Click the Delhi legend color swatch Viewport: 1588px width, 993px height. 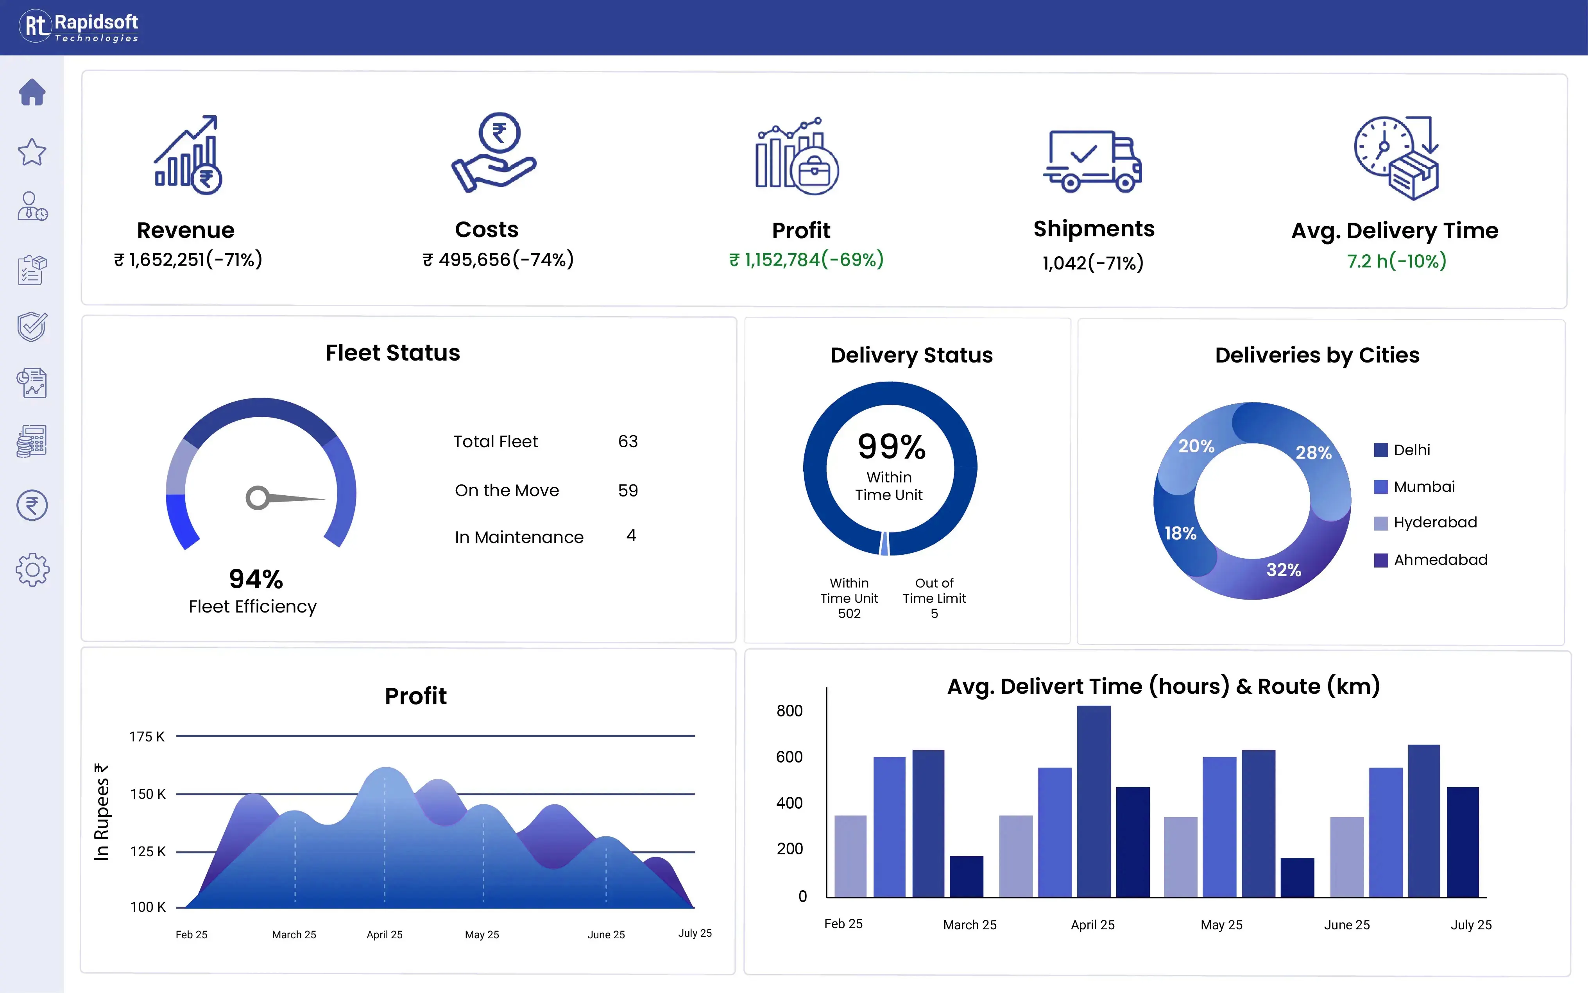click(1381, 450)
